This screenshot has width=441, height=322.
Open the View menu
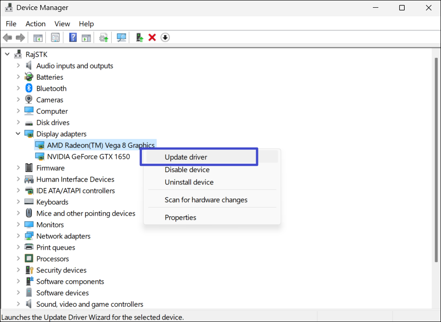point(62,24)
